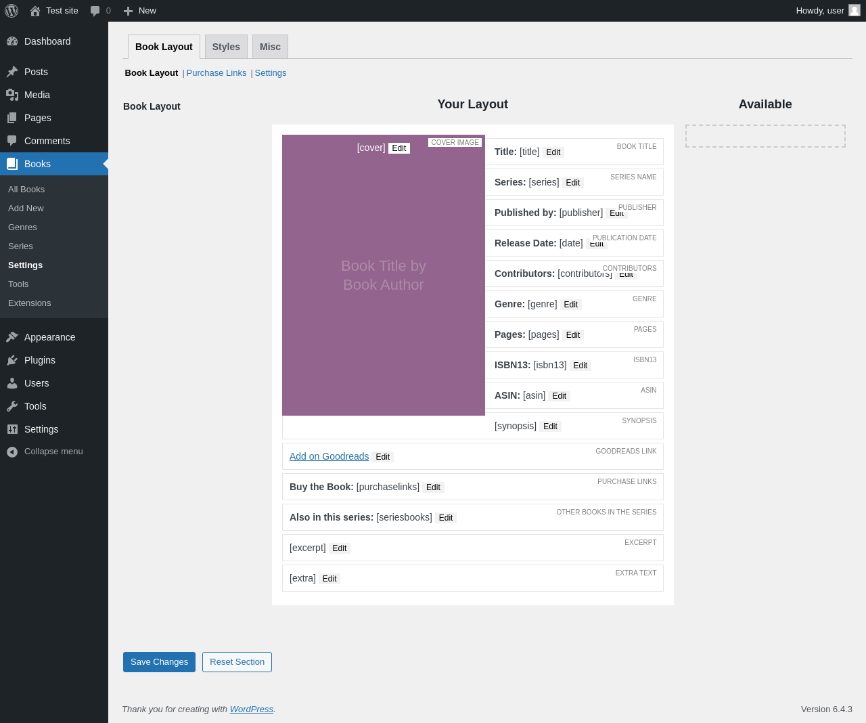Viewport: 866px width, 723px height.
Task: Click Reset Section button
Action: [237, 662]
